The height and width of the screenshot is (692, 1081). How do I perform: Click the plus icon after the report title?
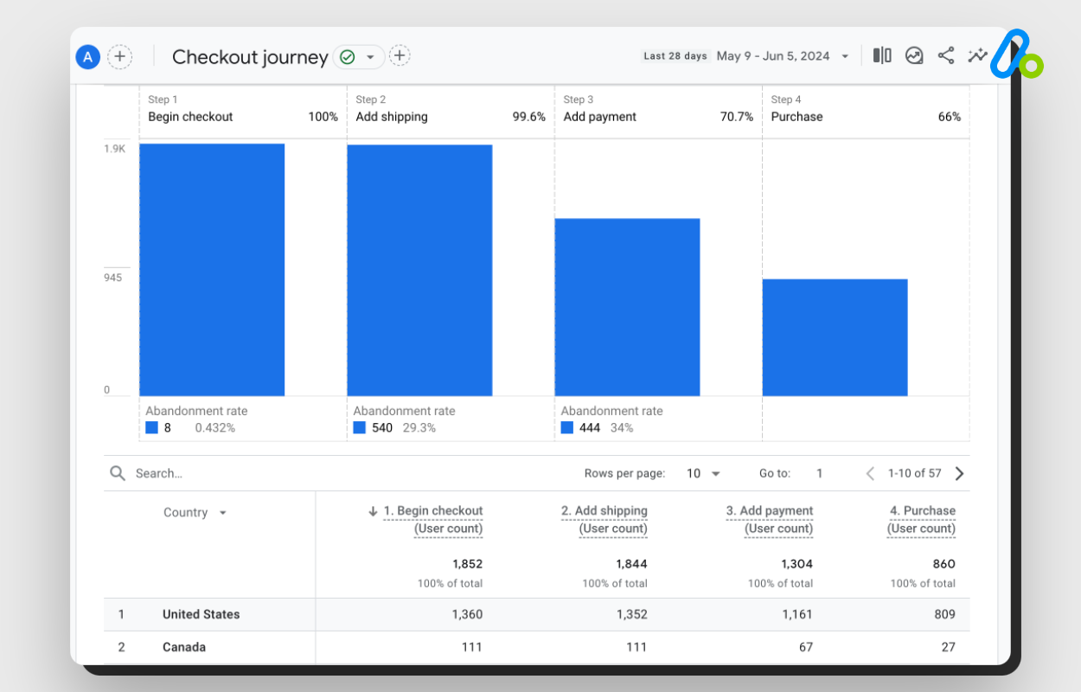[400, 56]
